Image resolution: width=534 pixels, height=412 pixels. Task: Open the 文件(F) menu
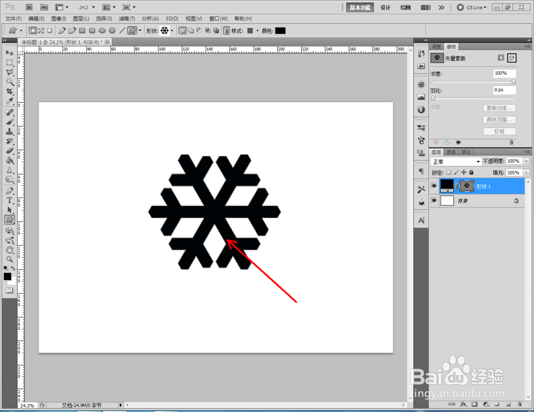(13, 18)
